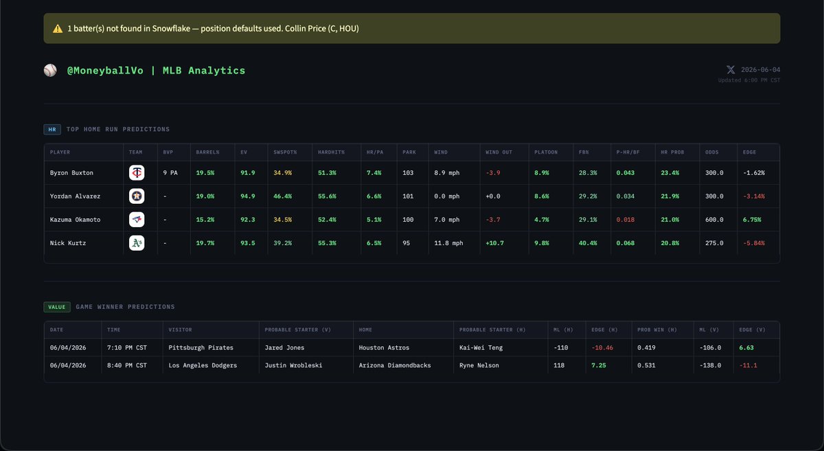This screenshot has width=824, height=451.
Task: Click Kurtz's 95 park factor value
Action: coord(408,243)
